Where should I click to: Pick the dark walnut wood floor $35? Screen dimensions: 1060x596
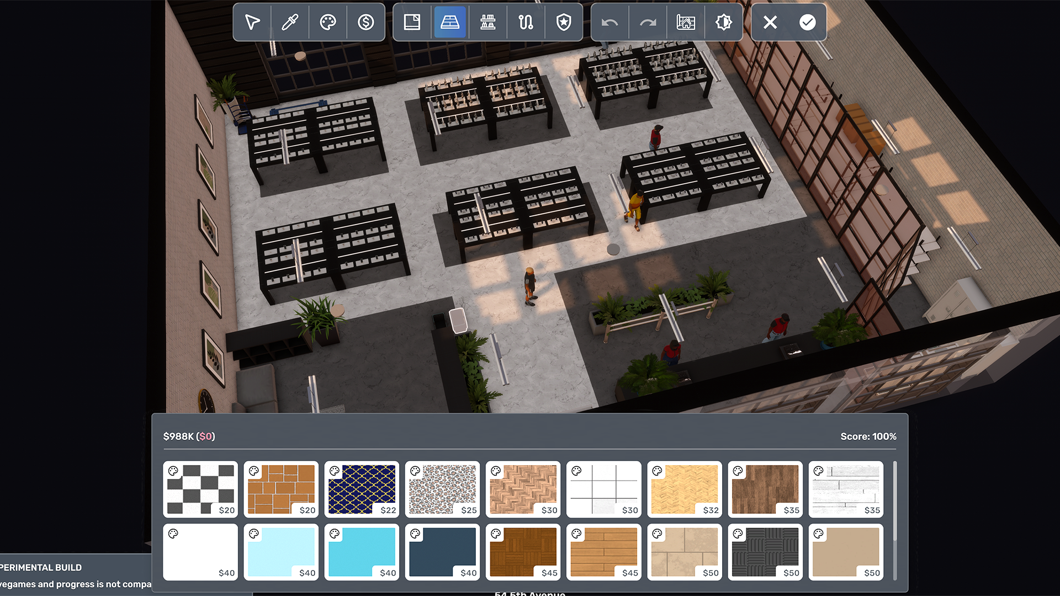pyautogui.click(x=765, y=489)
